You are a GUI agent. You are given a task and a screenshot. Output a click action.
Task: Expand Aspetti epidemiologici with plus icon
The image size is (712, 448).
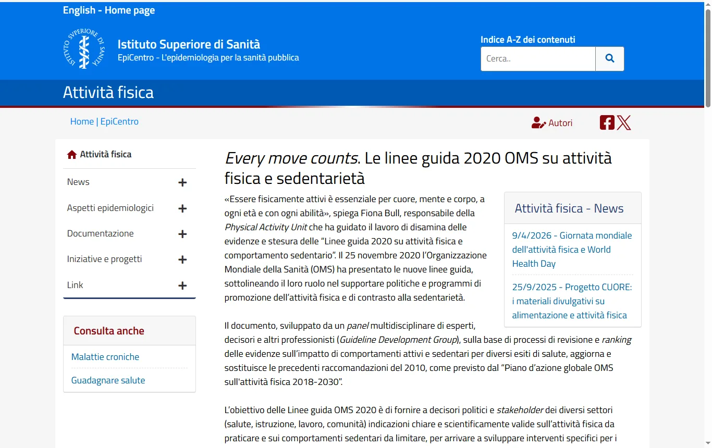tap(182, 208)
